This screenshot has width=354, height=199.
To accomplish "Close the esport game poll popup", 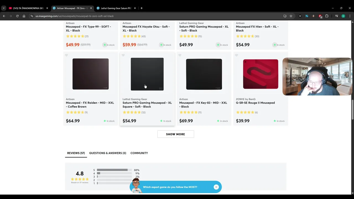I will pyautogui.click(x=216, y=187).
